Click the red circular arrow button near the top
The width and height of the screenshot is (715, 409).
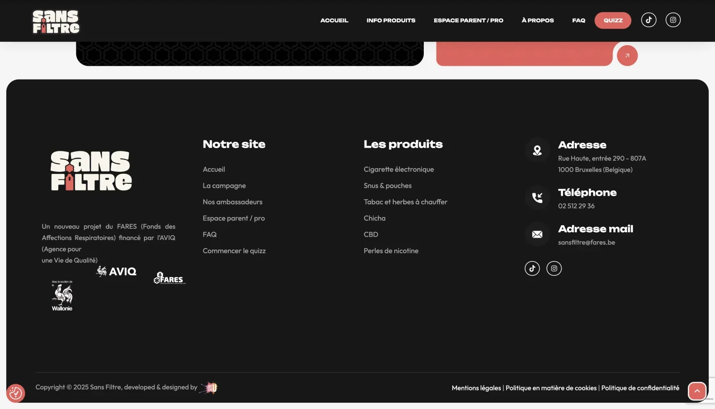(627, 55)
